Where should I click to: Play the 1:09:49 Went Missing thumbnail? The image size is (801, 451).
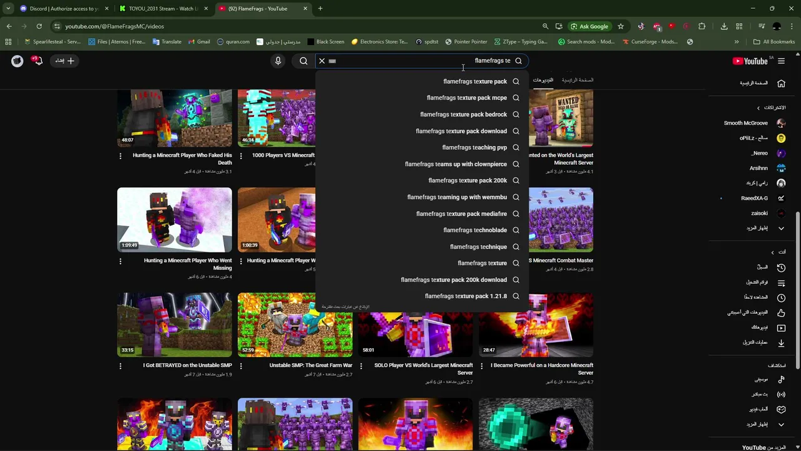click(175, 219)
